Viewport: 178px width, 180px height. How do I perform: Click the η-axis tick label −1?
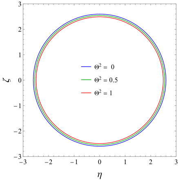point(74,162)
